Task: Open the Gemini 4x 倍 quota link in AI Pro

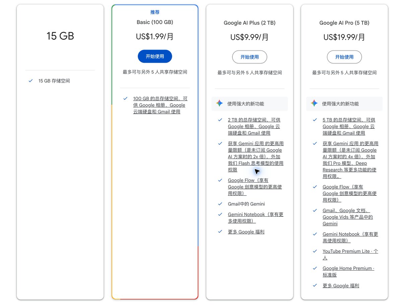Action: [350, 160]
